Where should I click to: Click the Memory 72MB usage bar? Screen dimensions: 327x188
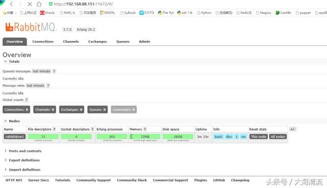click(x=145, y=137)
